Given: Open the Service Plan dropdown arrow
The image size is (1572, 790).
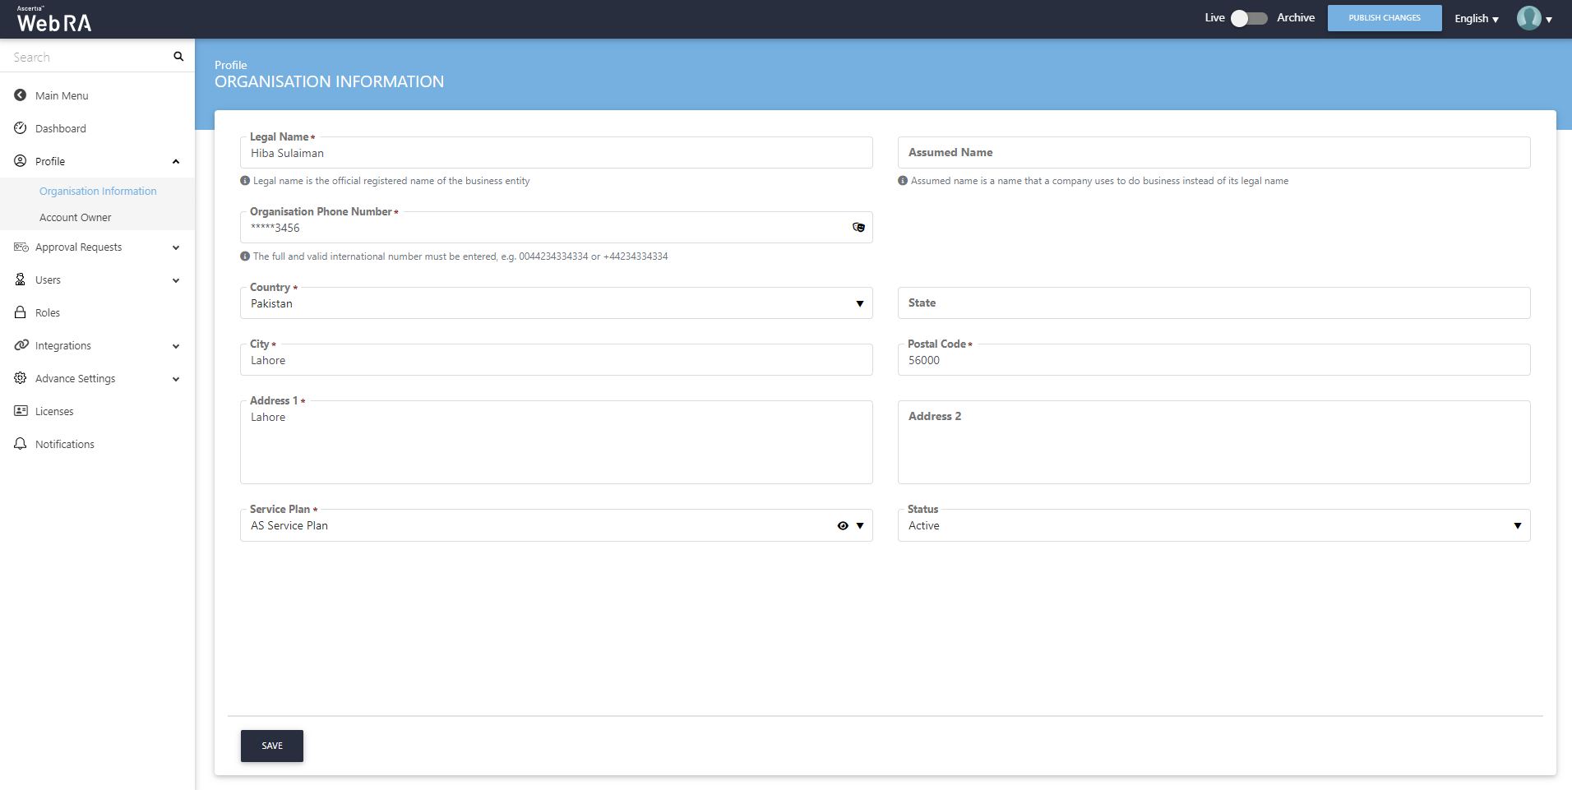Looking at the screenshot, I should coord(860,526).
